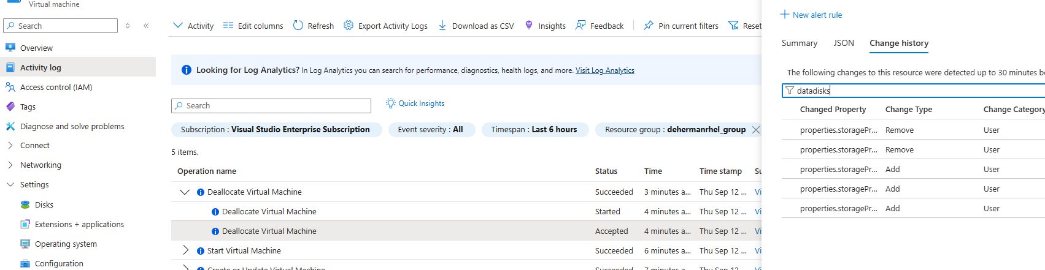Click the Edit columns button label

(261, 26)
